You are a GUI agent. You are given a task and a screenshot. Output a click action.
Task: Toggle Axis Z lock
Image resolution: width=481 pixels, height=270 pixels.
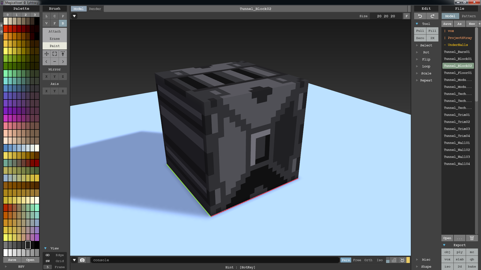(63, 91)
